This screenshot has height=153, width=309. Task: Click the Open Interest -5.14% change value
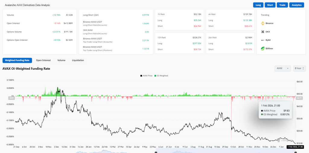click(x=57, y=23)
